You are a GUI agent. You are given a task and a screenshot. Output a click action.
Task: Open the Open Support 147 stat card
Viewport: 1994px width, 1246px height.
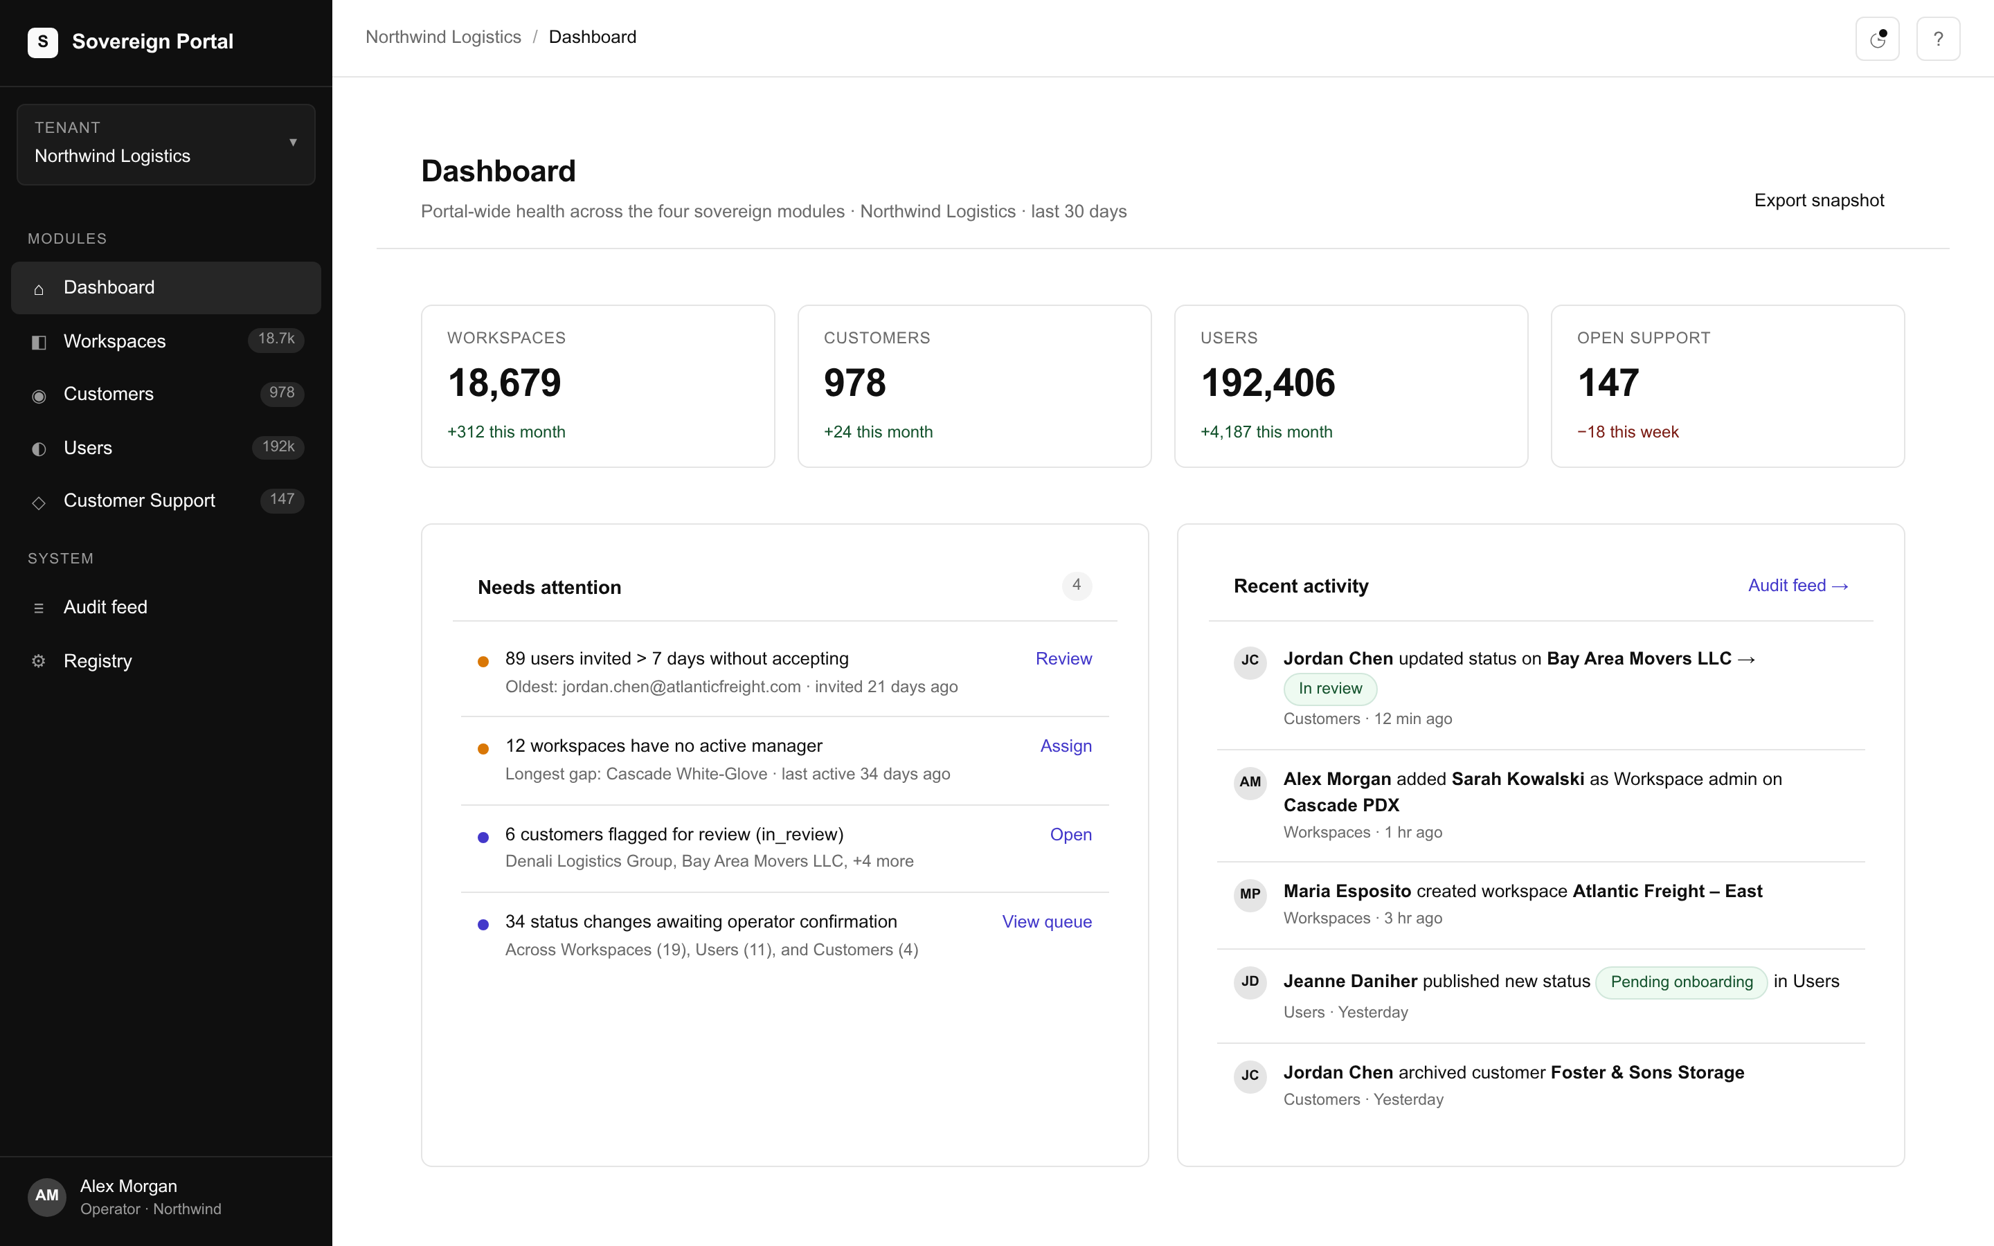point(1727,386)
